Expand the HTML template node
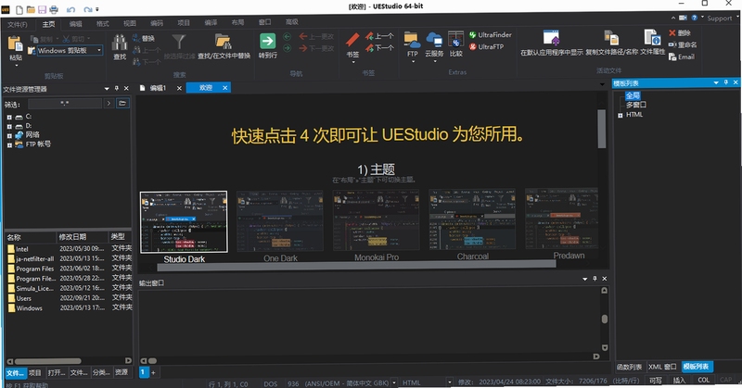 coord(620,116)
